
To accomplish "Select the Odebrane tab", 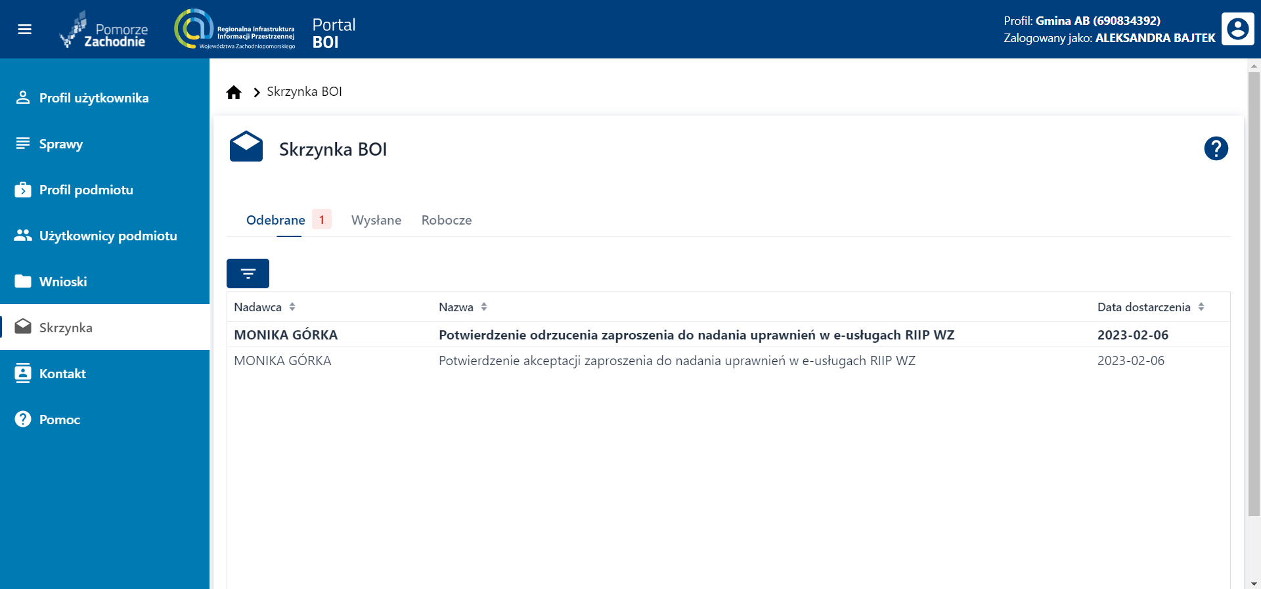I will coord(276,221).
